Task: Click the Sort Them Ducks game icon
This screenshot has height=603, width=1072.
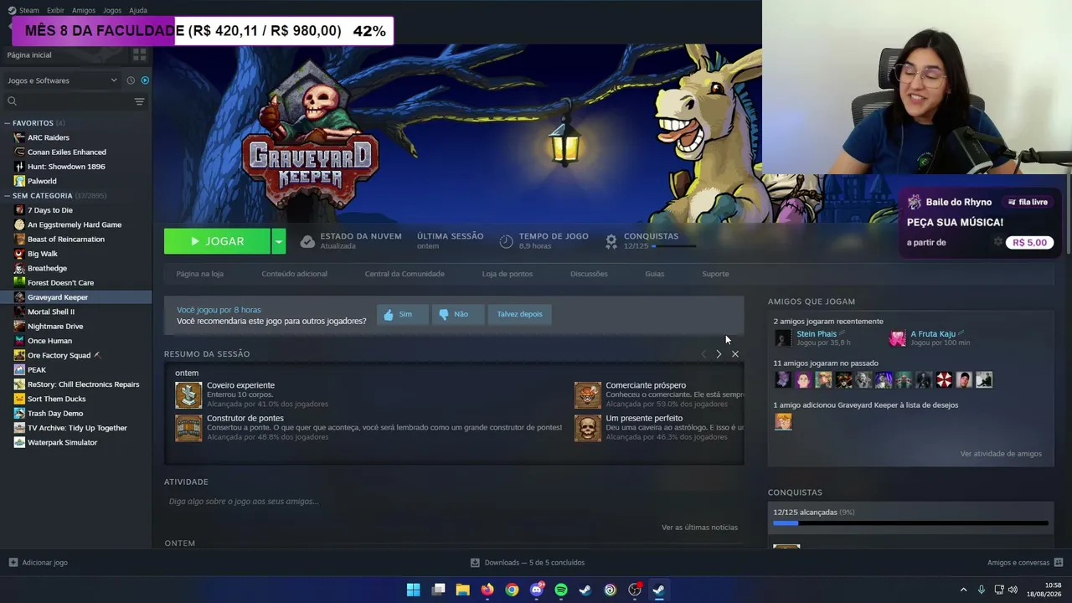Action: (x=19, y=399)
